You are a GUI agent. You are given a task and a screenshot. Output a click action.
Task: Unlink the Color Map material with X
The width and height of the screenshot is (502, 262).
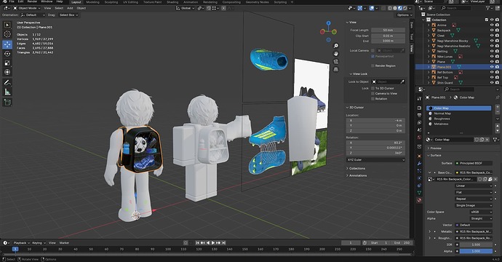(x=487, y=140)
